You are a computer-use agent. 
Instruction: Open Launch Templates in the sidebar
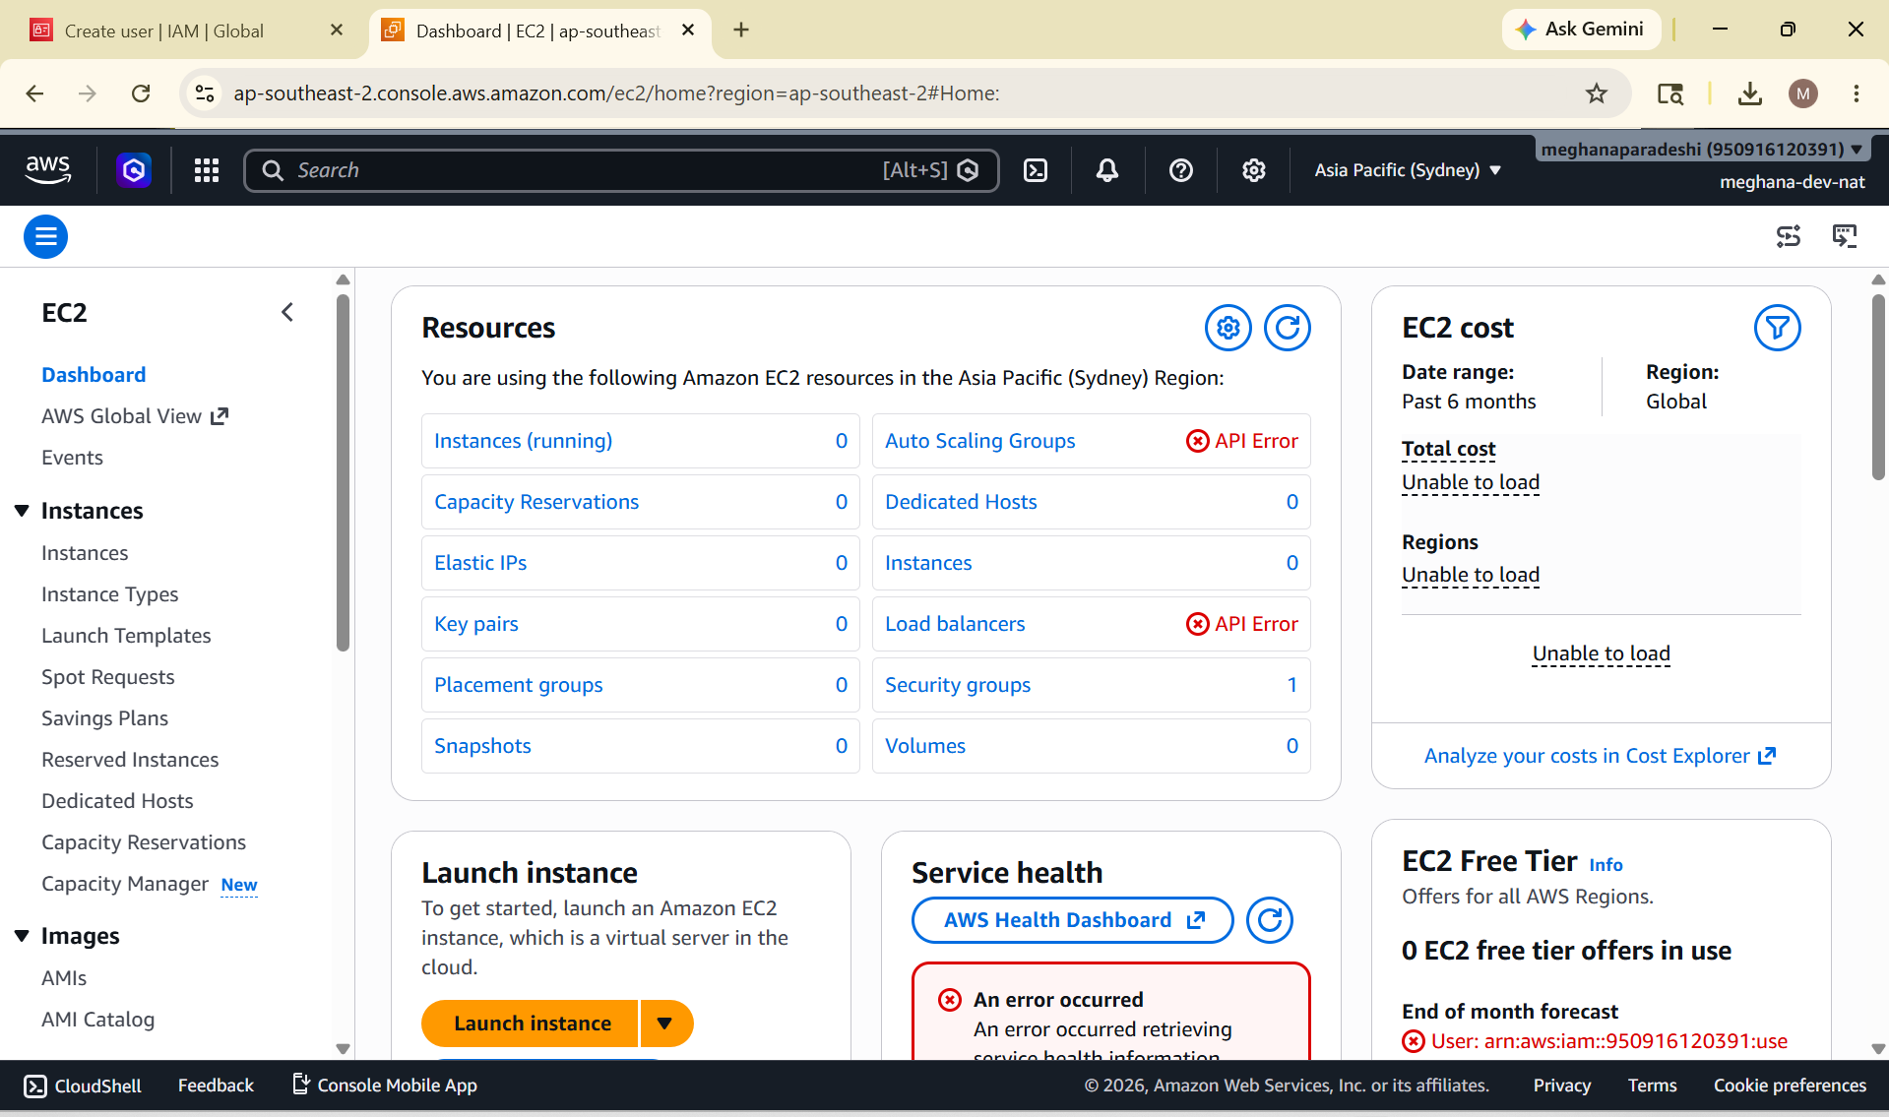coord(126,636)
